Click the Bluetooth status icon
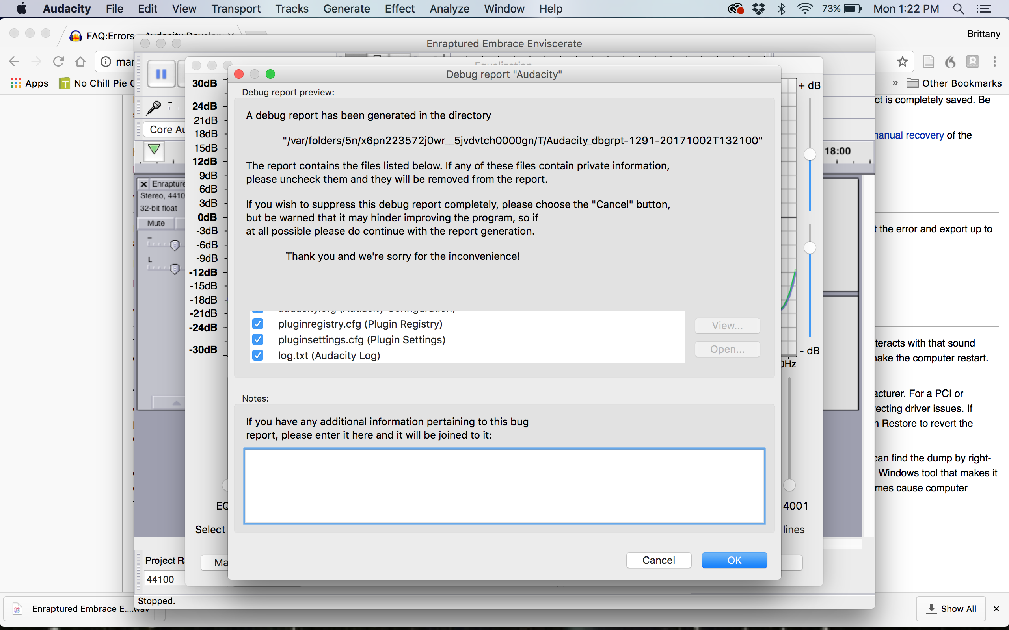Screen dimensions: 1009x630 (x=781, y=9)
